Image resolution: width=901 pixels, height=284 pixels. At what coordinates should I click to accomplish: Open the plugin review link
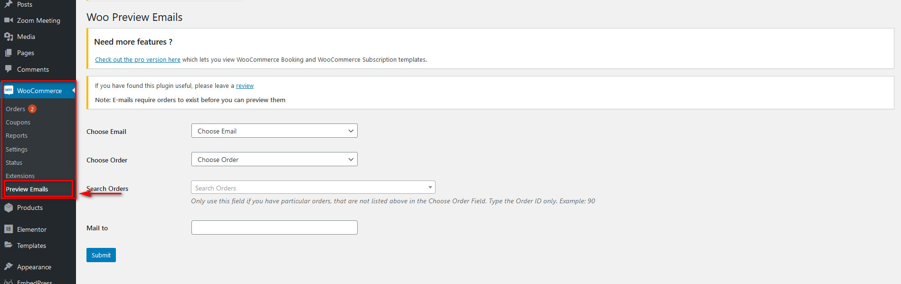tap(245, 85)
